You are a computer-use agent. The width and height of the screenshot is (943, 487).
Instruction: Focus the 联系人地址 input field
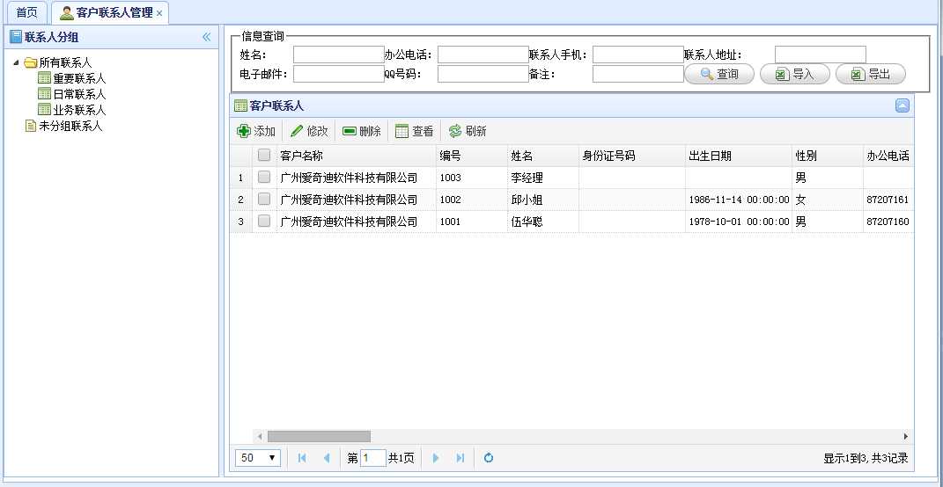tap(821, 55)
